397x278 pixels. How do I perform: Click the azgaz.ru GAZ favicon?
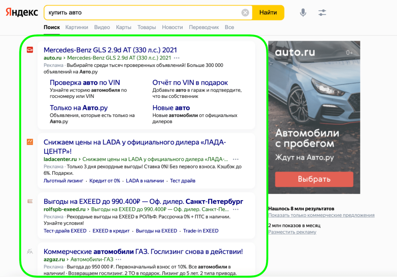point(30,252)
